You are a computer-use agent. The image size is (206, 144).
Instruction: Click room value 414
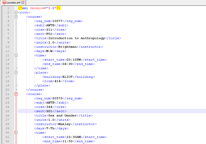pos(57,81)
